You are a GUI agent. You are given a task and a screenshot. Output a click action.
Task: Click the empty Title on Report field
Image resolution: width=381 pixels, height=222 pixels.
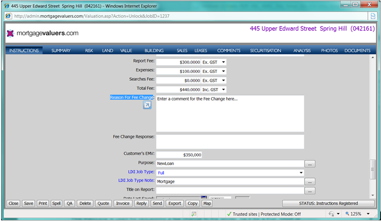[230, 191]
